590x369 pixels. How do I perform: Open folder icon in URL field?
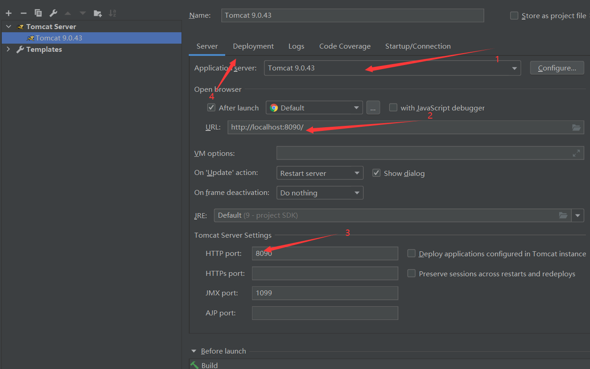(x=576, y=127)
